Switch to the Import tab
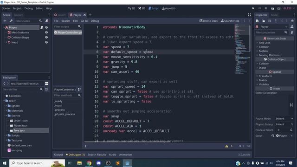Viewport: 297px width, 167px height. click(x=19, y=15)
